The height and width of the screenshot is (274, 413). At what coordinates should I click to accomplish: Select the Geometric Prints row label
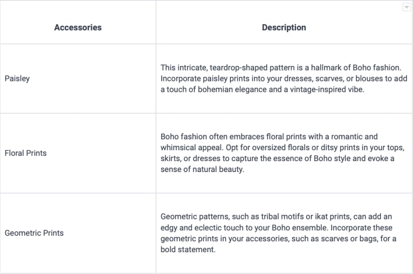pyautogui.click(x=34, y=233)
